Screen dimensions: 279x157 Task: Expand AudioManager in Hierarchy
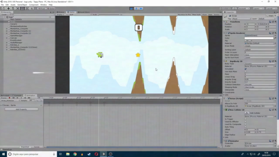click(7, 43)
